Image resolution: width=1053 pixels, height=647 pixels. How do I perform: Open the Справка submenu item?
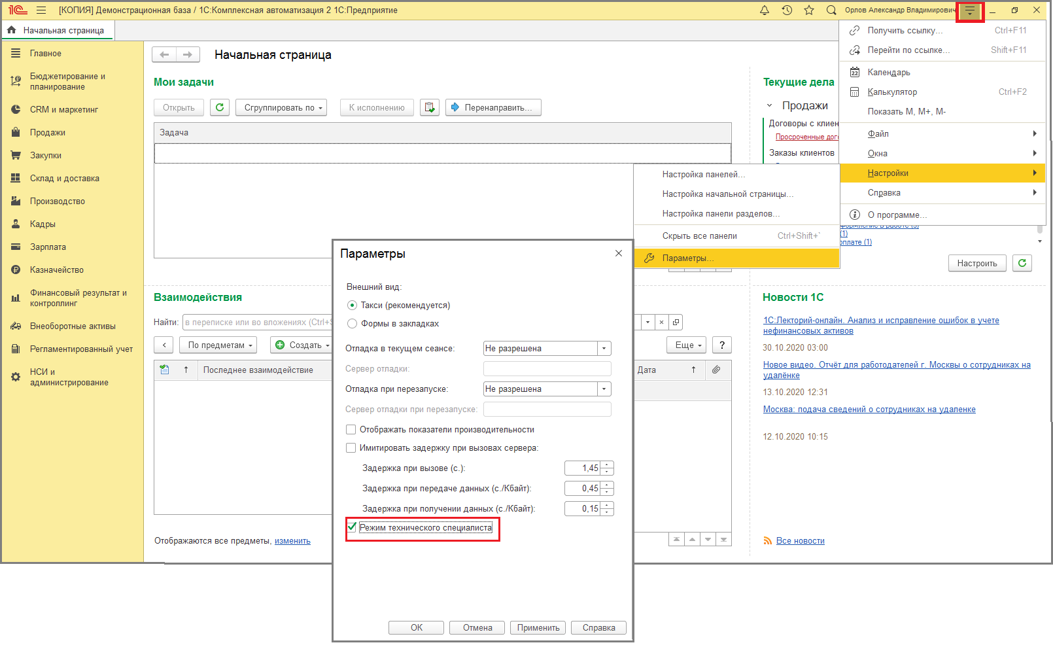(884, 193)
